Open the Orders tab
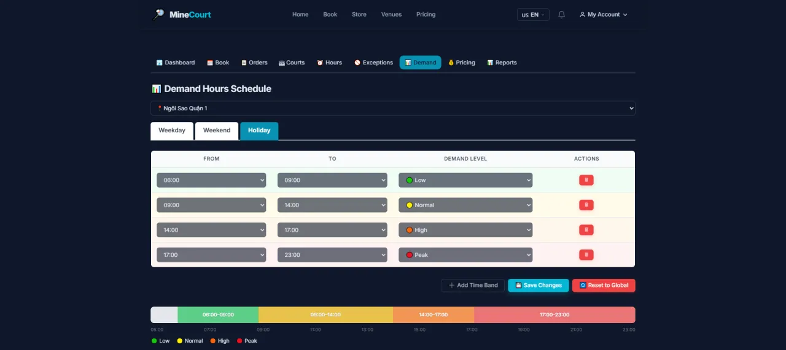The width and height of the screenshot is (786, 350). coord(254,63)
